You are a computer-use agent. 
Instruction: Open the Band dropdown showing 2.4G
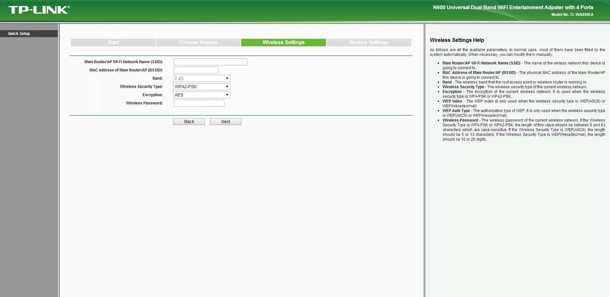(x=202, y=78)
